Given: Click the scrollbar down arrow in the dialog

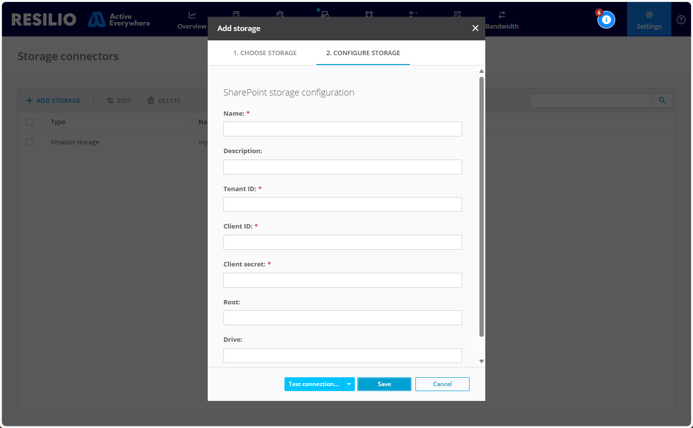Looking at the screenshot, I should (481, 360).
